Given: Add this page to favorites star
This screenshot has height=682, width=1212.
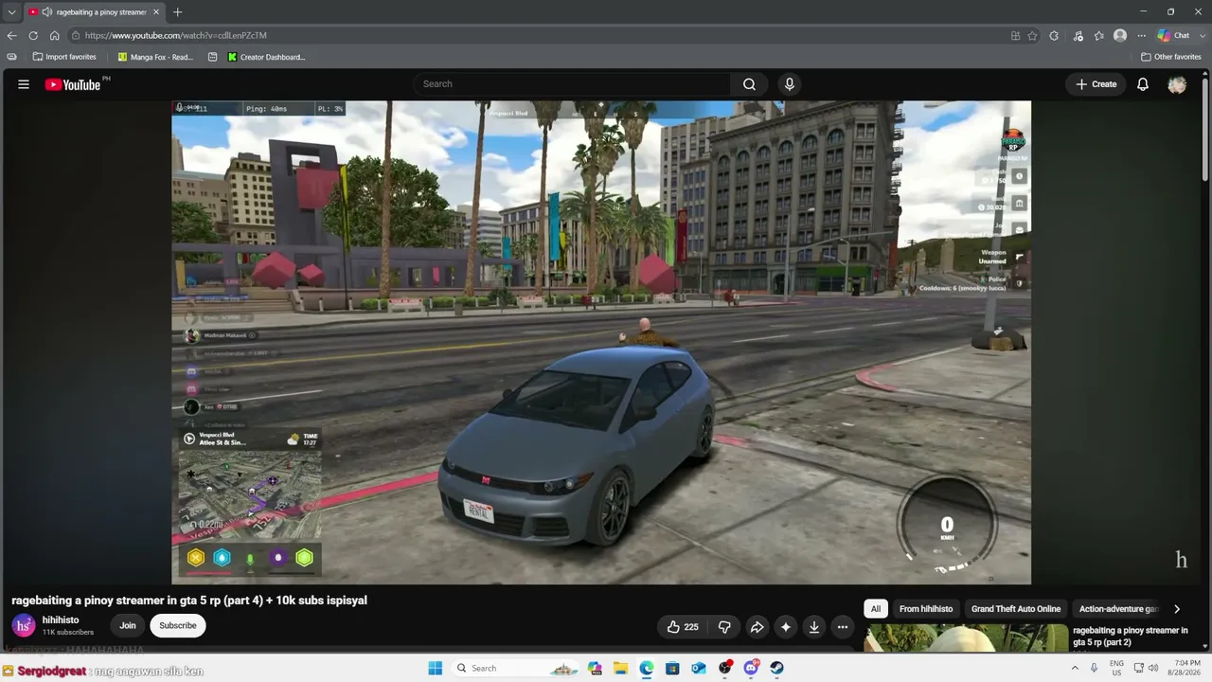Looking at the screenshot, I should coord(1032,35).
